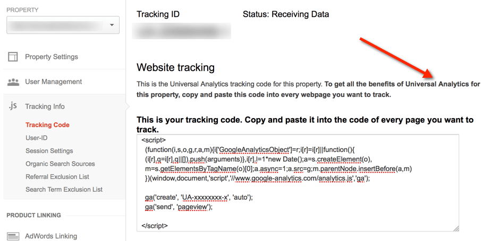This screenshot has height=241, width=483.
Task: Click the text area resize handle
Action: (x=456, y=228)
